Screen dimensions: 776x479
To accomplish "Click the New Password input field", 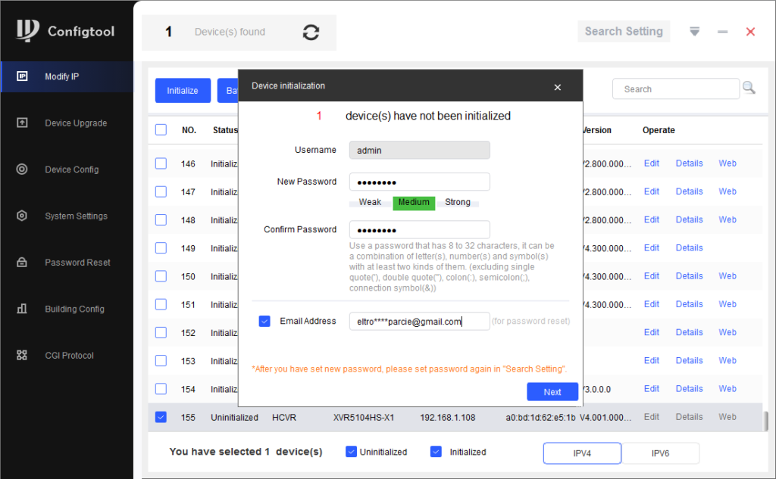I will point(419,182).
